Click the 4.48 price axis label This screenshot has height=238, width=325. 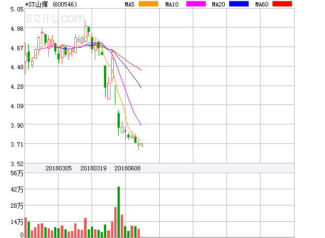click(17, 67)
